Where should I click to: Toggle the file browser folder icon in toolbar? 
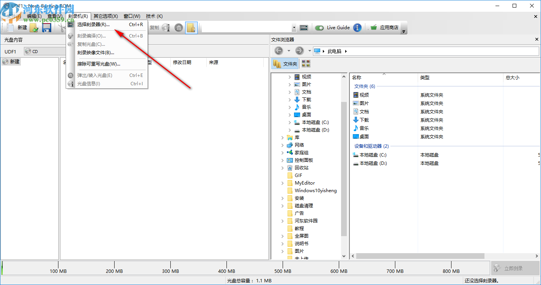[x=191, y=28]
